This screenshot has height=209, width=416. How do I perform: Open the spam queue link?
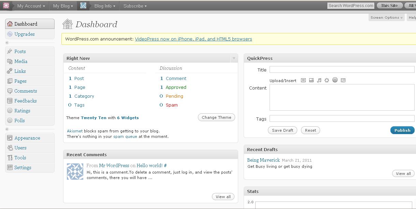[125, 136]
